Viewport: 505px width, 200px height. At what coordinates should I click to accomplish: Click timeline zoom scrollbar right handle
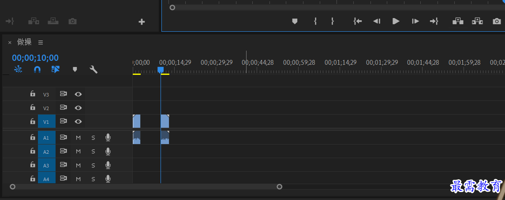[280, 186]
